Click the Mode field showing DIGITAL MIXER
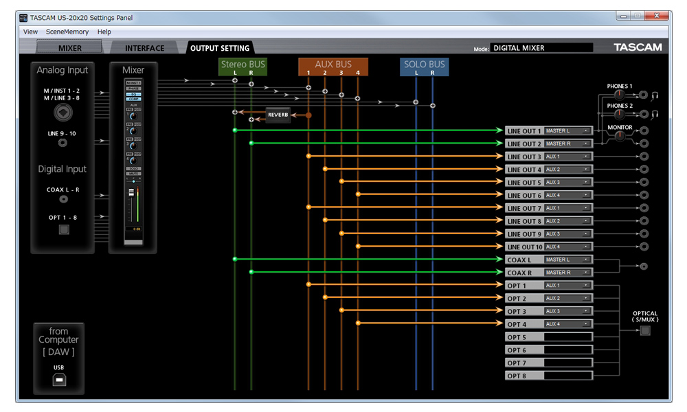Viewport: 687px width, 412px height. click(541, 48)
